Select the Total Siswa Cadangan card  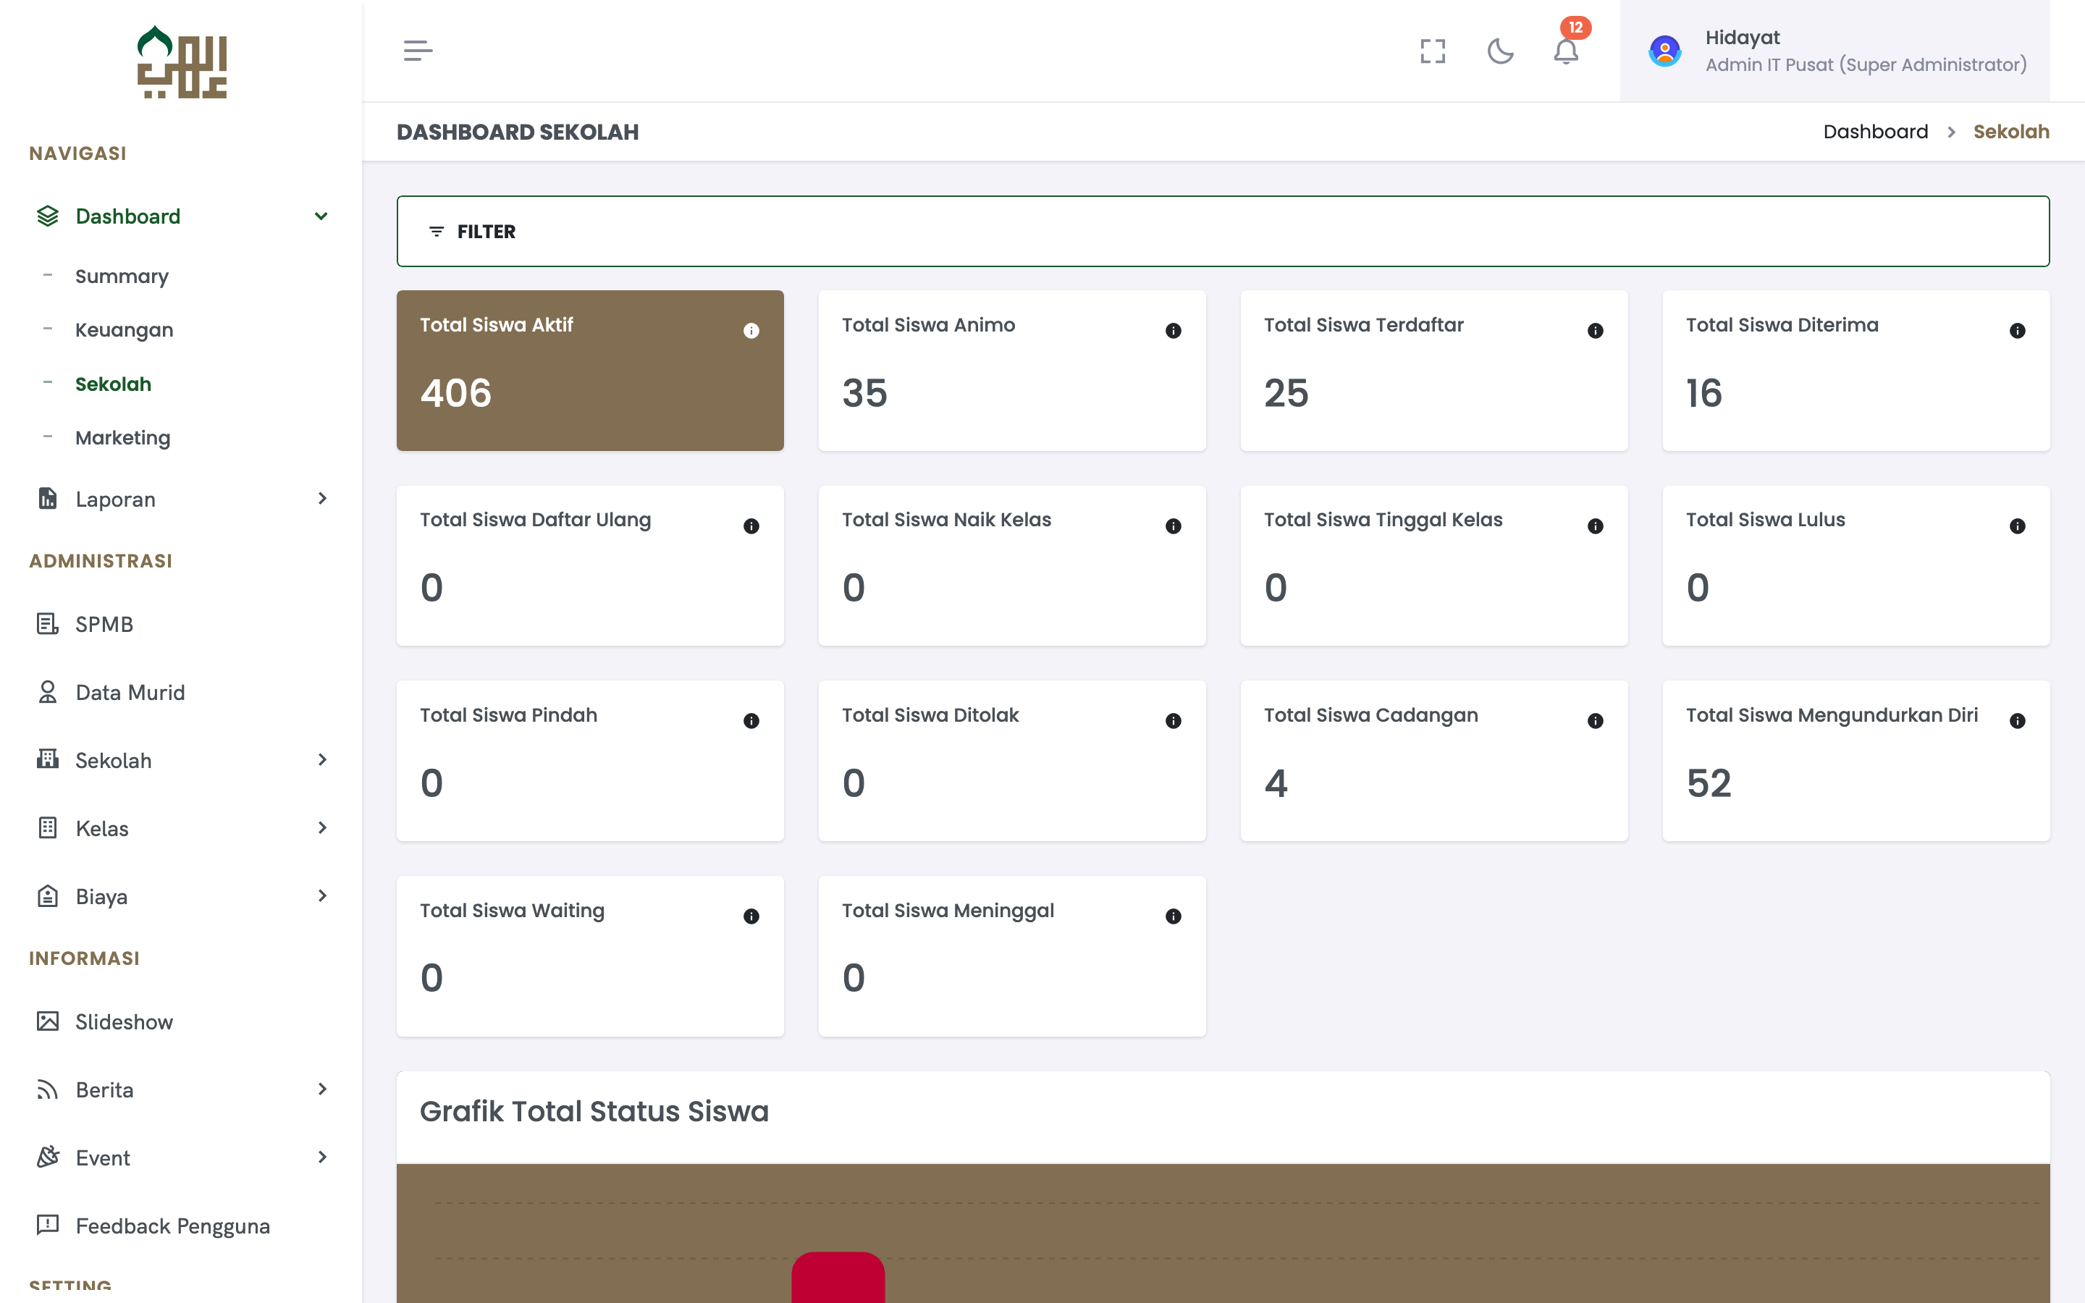pyautogui.click(x=1433, y=761)
